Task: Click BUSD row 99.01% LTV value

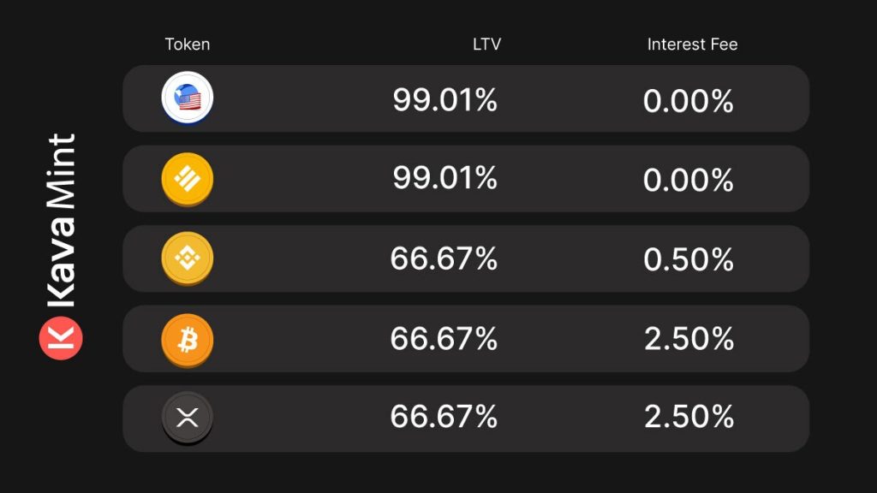Action: point(444,178)
